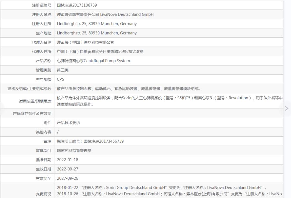The height and width of the screenshot is (198, 291).
Task: Select model value CP5
Action: click(61, 79)
